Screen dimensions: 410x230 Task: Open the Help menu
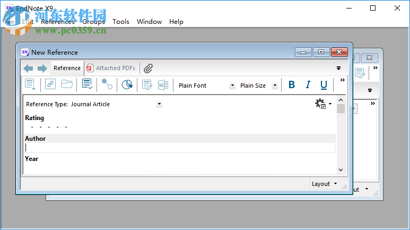click(x=176, y=22)
